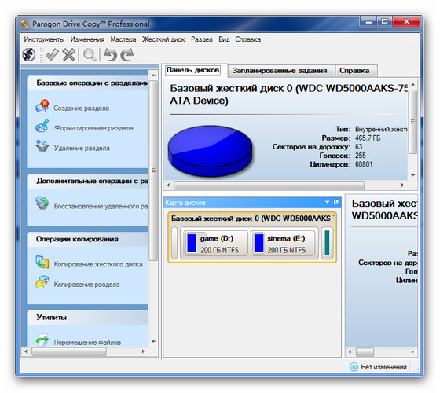The image size is (440, 393).
Task: Open Создание раздела link
Action: coord(82,108)
